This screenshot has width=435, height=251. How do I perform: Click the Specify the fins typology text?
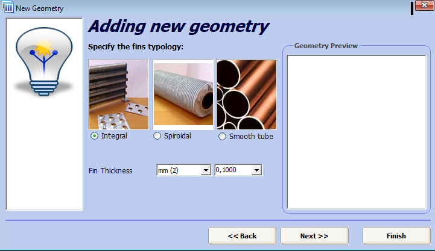pyautogui.click(x=136, y=47)
